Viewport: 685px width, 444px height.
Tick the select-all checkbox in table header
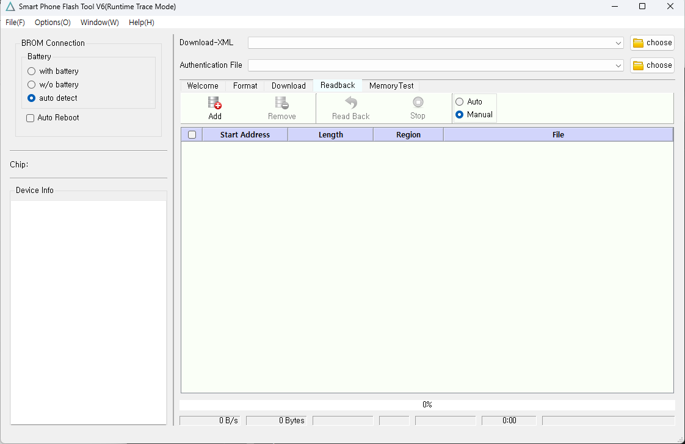(x=192, y=134)
